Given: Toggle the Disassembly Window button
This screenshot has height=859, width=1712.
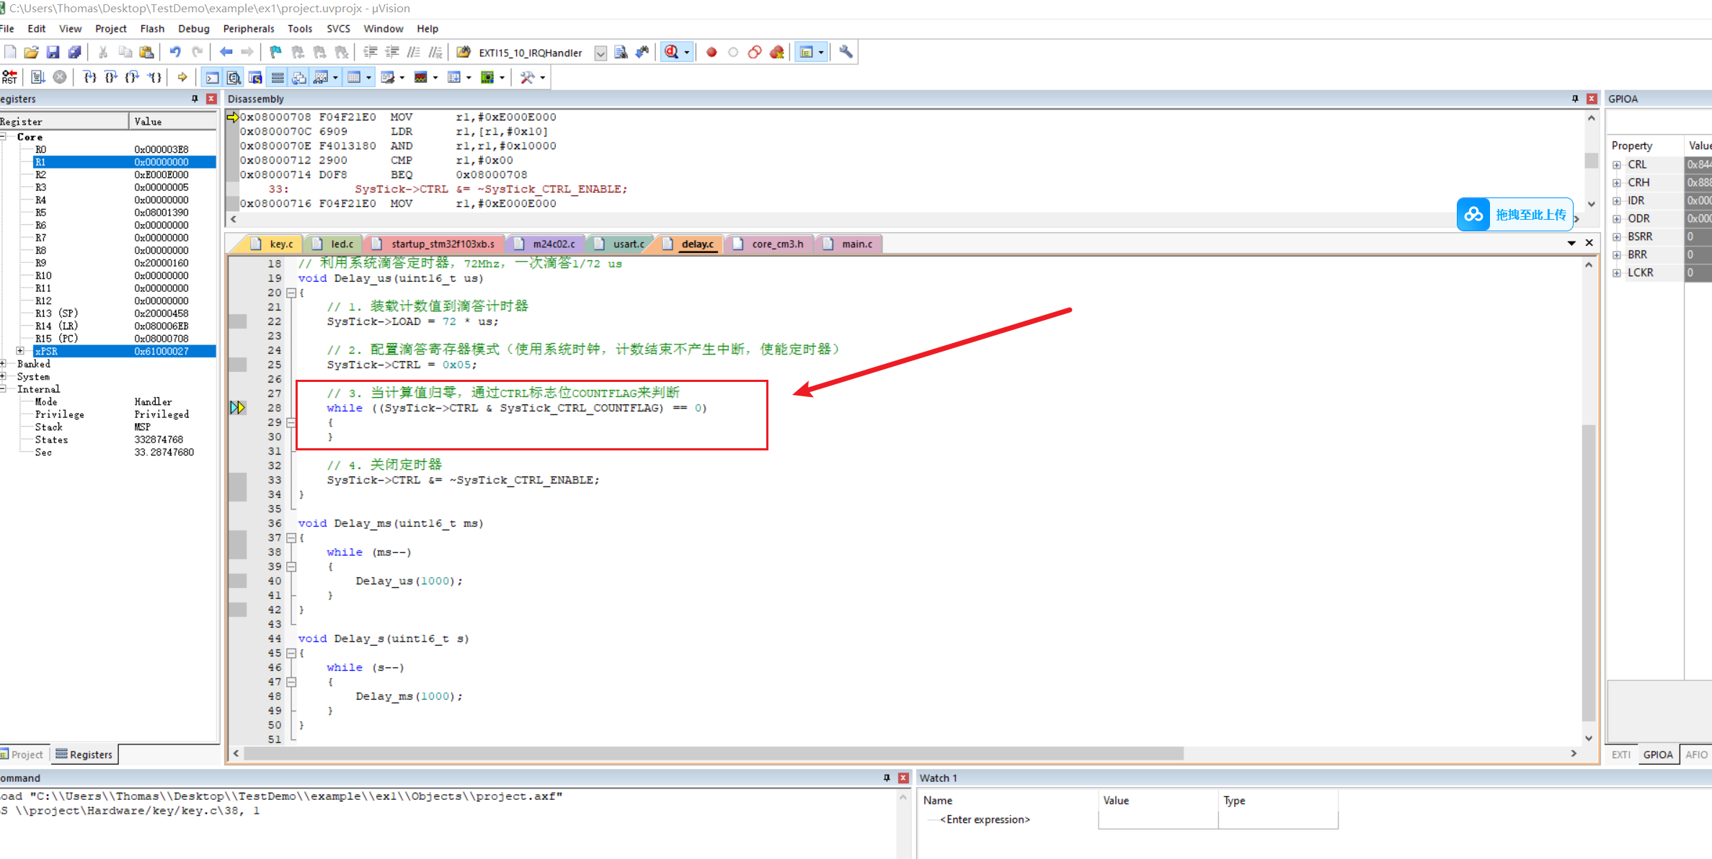Looking at the screenshot, I should click(x=234, y=77).
